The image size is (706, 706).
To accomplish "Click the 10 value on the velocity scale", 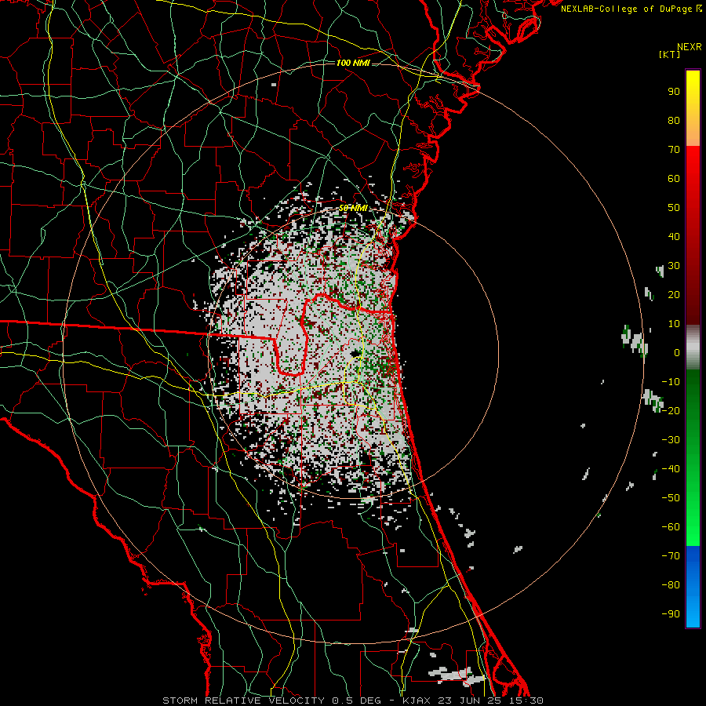I will pos(674,324).
